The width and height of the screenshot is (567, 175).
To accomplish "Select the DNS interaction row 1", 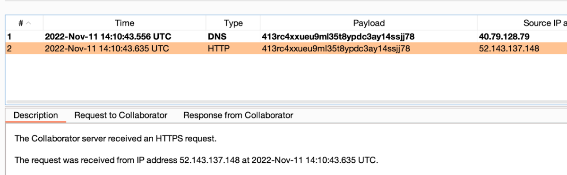I will pos(286,36).
